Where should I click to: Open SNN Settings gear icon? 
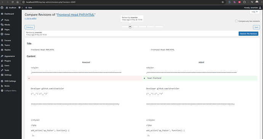pos(2,81)
